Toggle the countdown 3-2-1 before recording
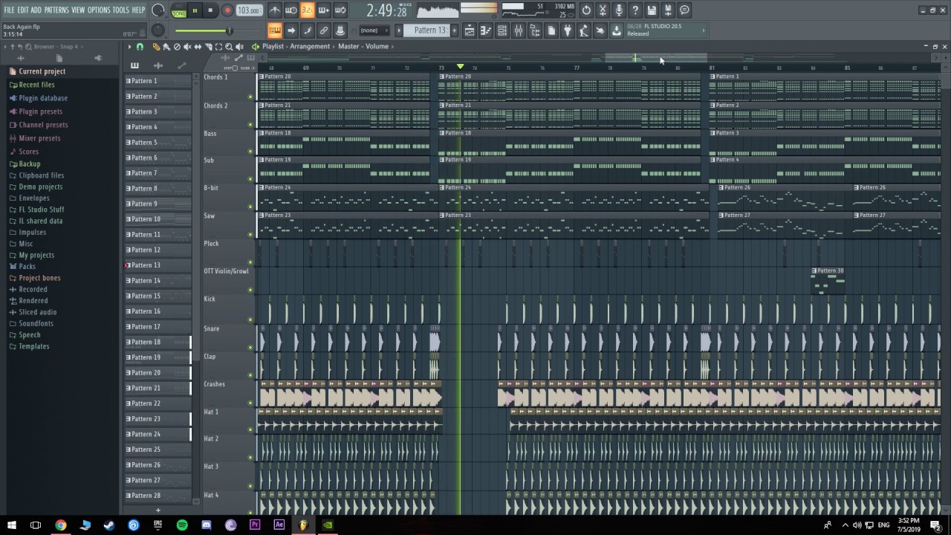 [307, 10]
